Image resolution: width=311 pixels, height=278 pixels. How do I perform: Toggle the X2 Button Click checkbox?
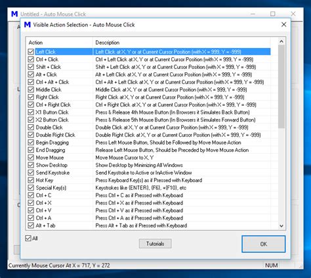[31, 120]
